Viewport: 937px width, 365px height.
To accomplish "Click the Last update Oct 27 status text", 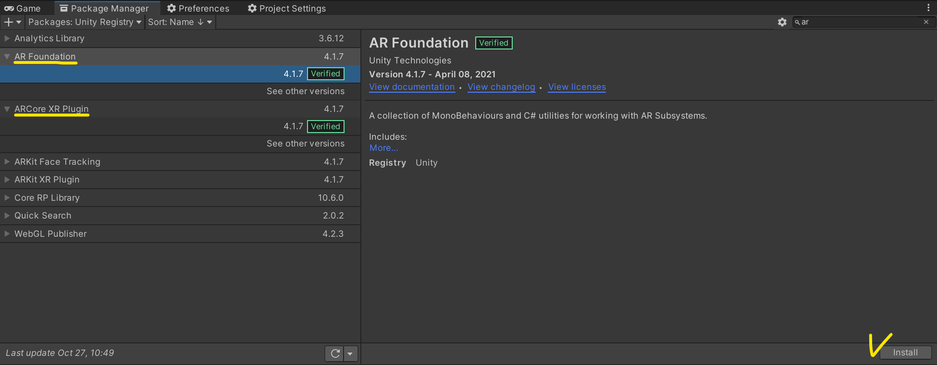I will 60,353.
